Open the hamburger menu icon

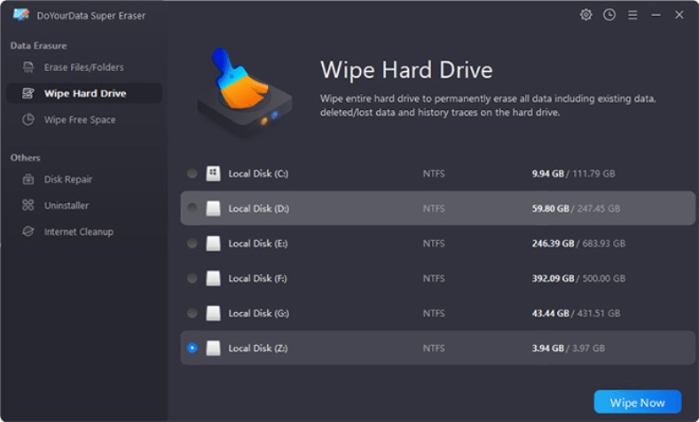[x=632, y=15]
